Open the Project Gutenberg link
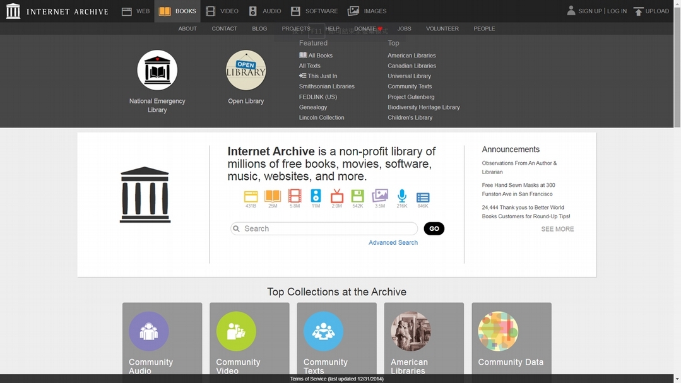 tap(411, 97)
